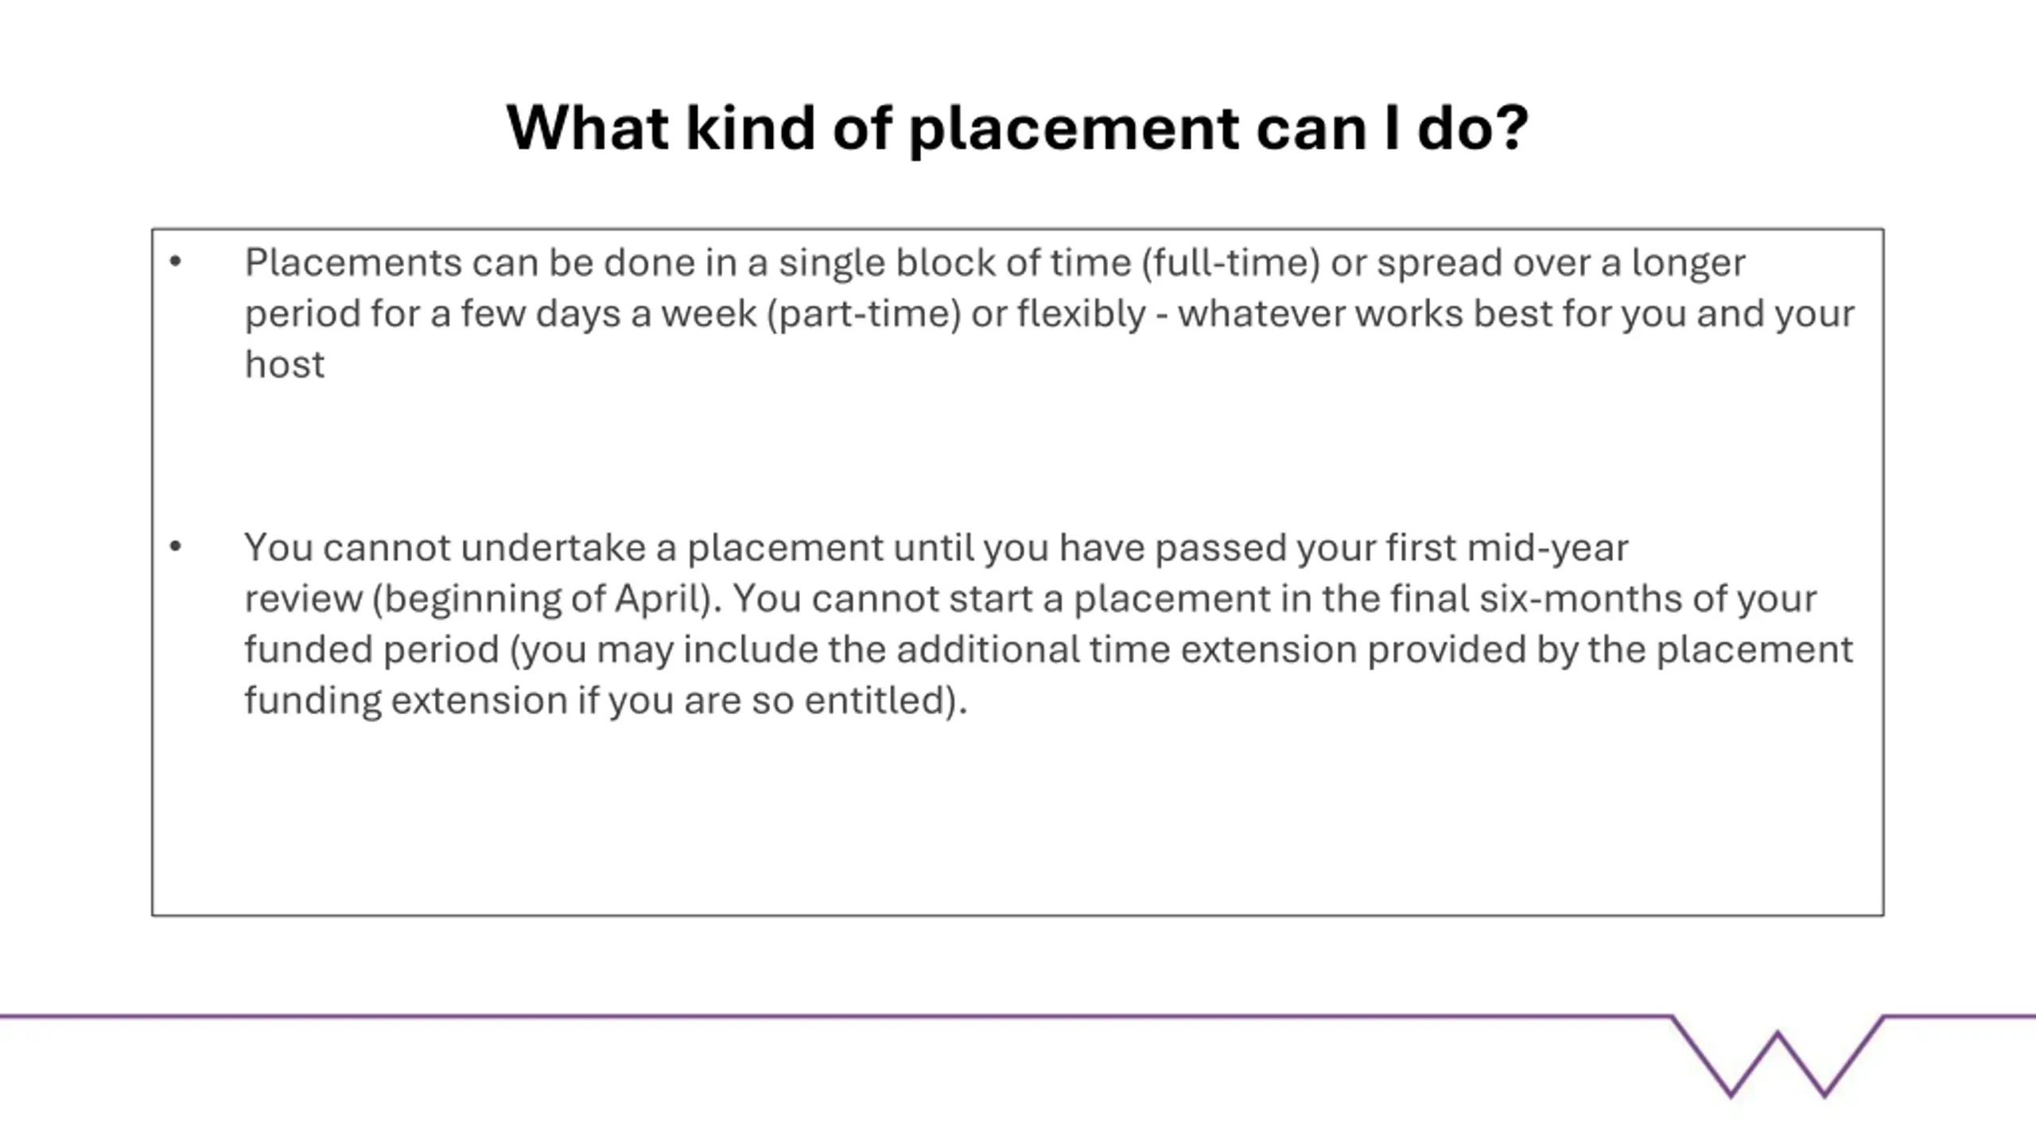The height and width of the screenshot is (1145, 2036).
Task: Click 'funded period' in second bullet
Action: click(x=371, y=649)
